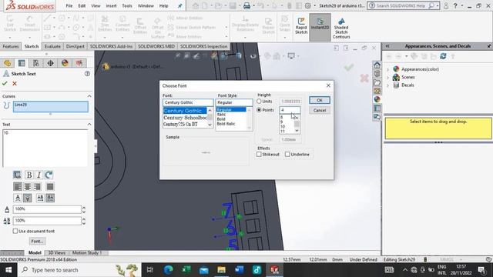Open PropertyManager tab icon
The width and height of the screenshot is (493, 277).
point(22,63)
